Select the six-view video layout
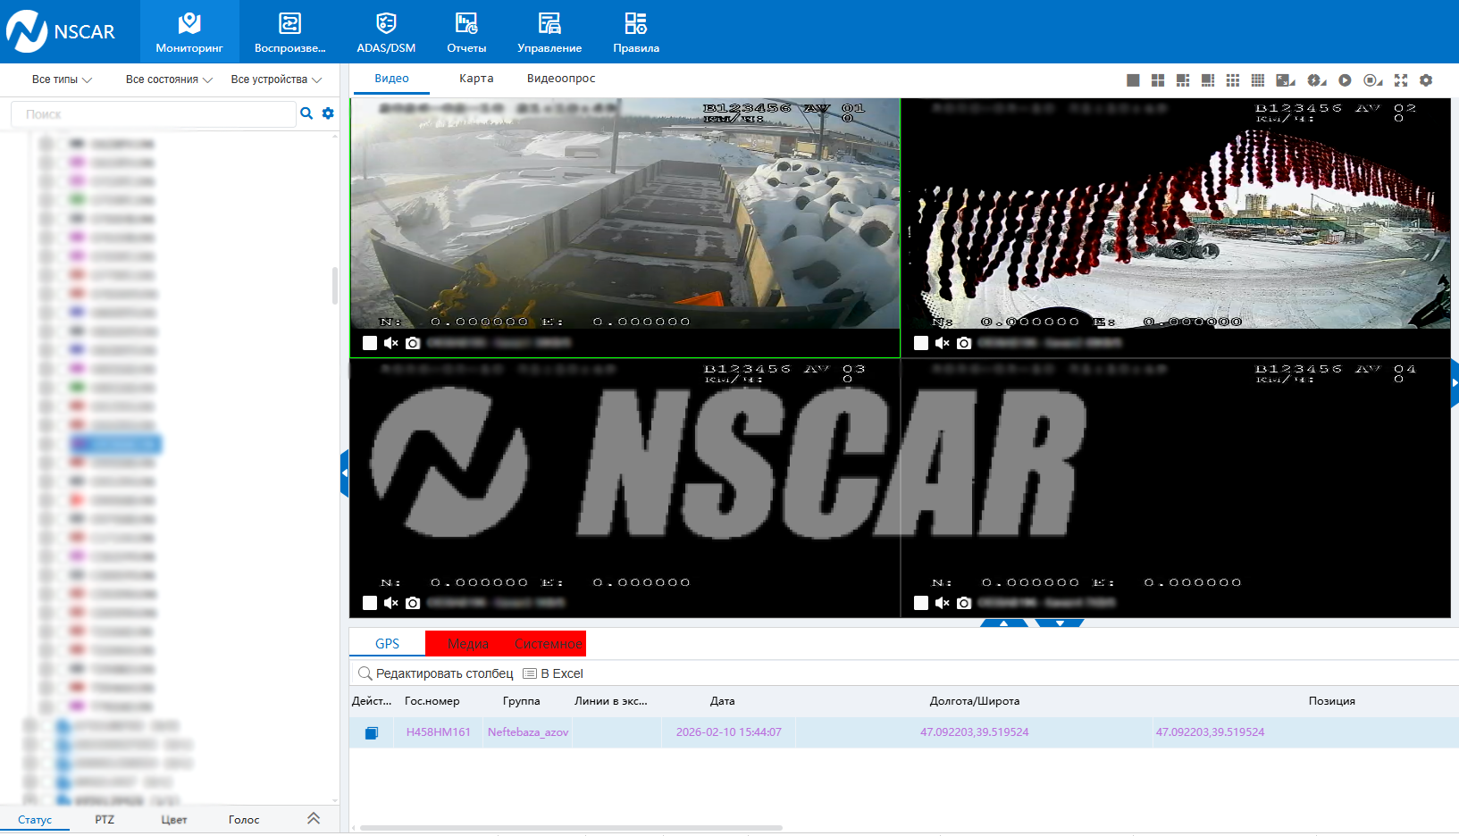 click(1183, 80)
